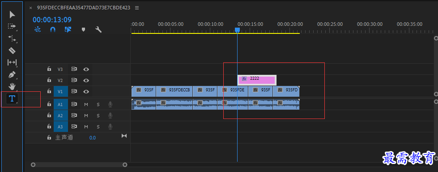Toggle lock on track V2

point(49,80)
